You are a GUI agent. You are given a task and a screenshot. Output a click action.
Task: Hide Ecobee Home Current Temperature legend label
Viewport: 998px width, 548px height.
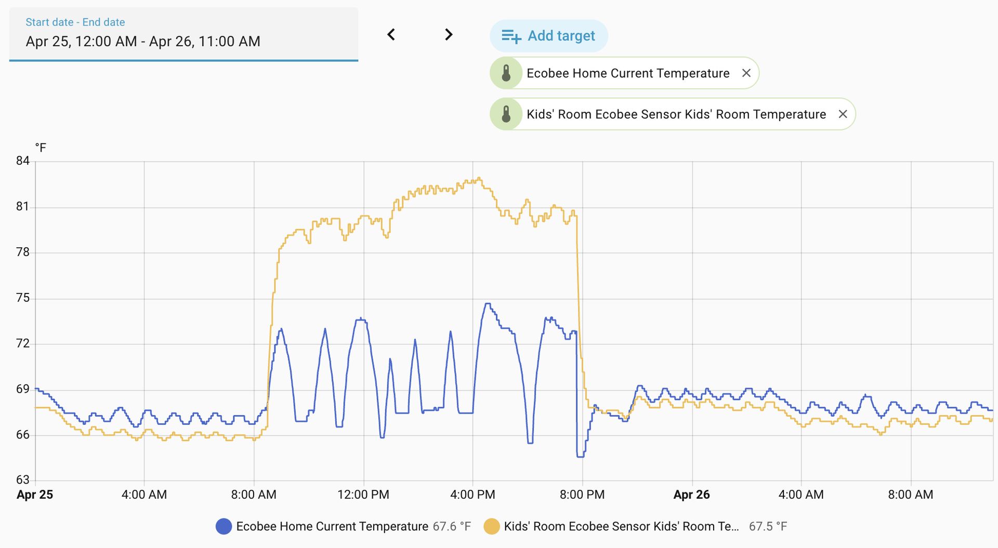pyautogui.click(x=332, y=527)
